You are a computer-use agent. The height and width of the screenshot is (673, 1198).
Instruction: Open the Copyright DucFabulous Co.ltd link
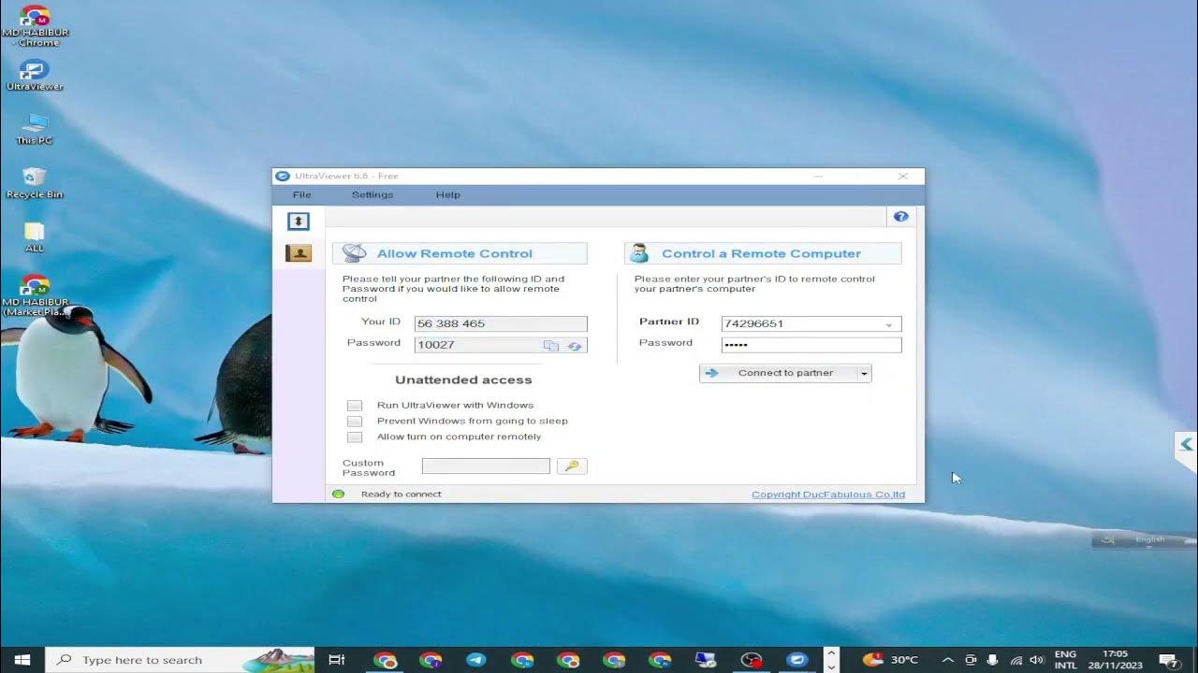(828, 494)
